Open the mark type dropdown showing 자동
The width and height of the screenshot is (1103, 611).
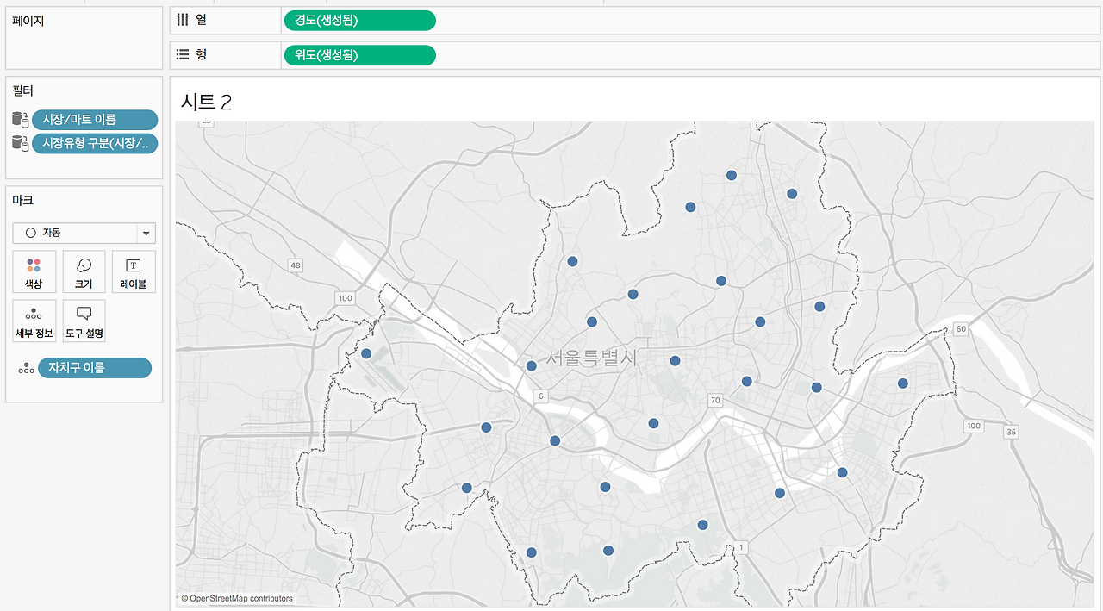(x=84, y=233)
